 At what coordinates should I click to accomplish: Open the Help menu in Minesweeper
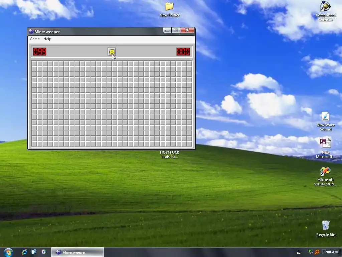[47, 39]
